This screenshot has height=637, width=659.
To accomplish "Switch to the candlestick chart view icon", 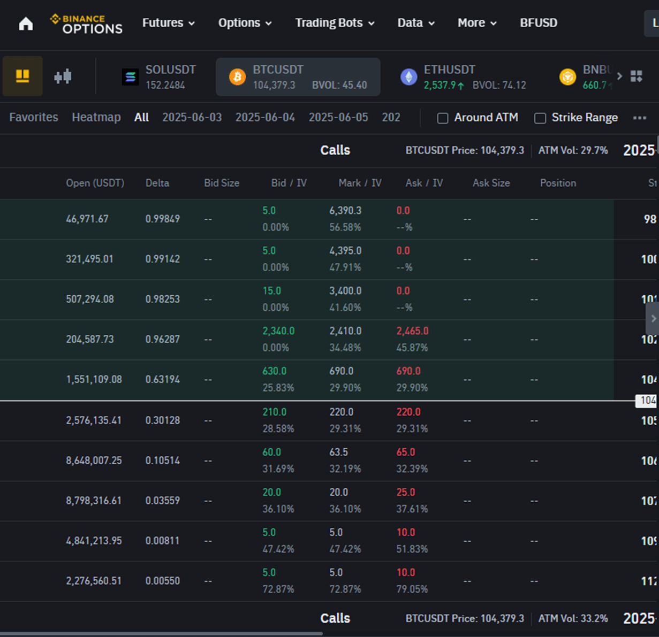I will [63, 76].
